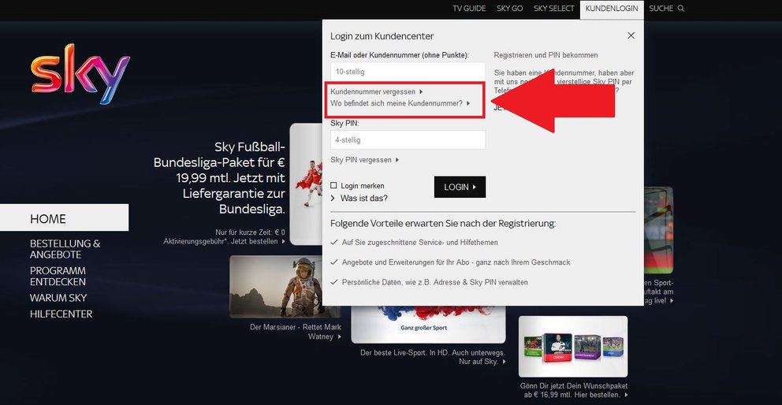Follow 'Der beste Live-Sport' caption link

tap(433, 357)
